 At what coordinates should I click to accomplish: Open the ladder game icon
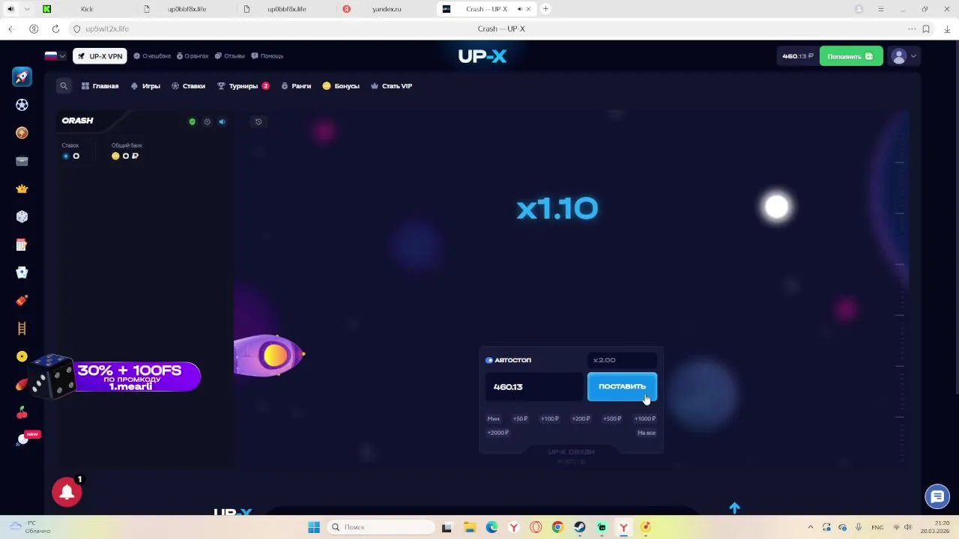coord(22,328)
